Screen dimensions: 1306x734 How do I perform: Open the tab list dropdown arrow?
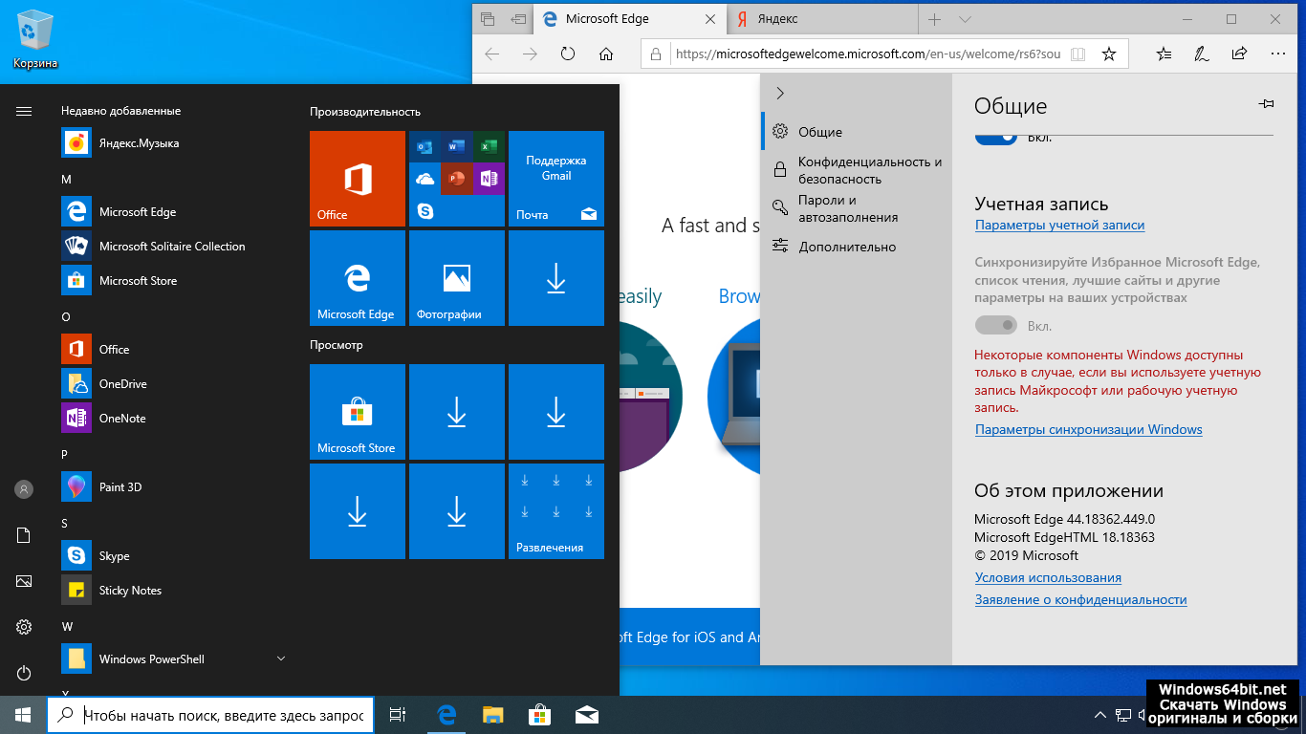click(x=965, y=19)
